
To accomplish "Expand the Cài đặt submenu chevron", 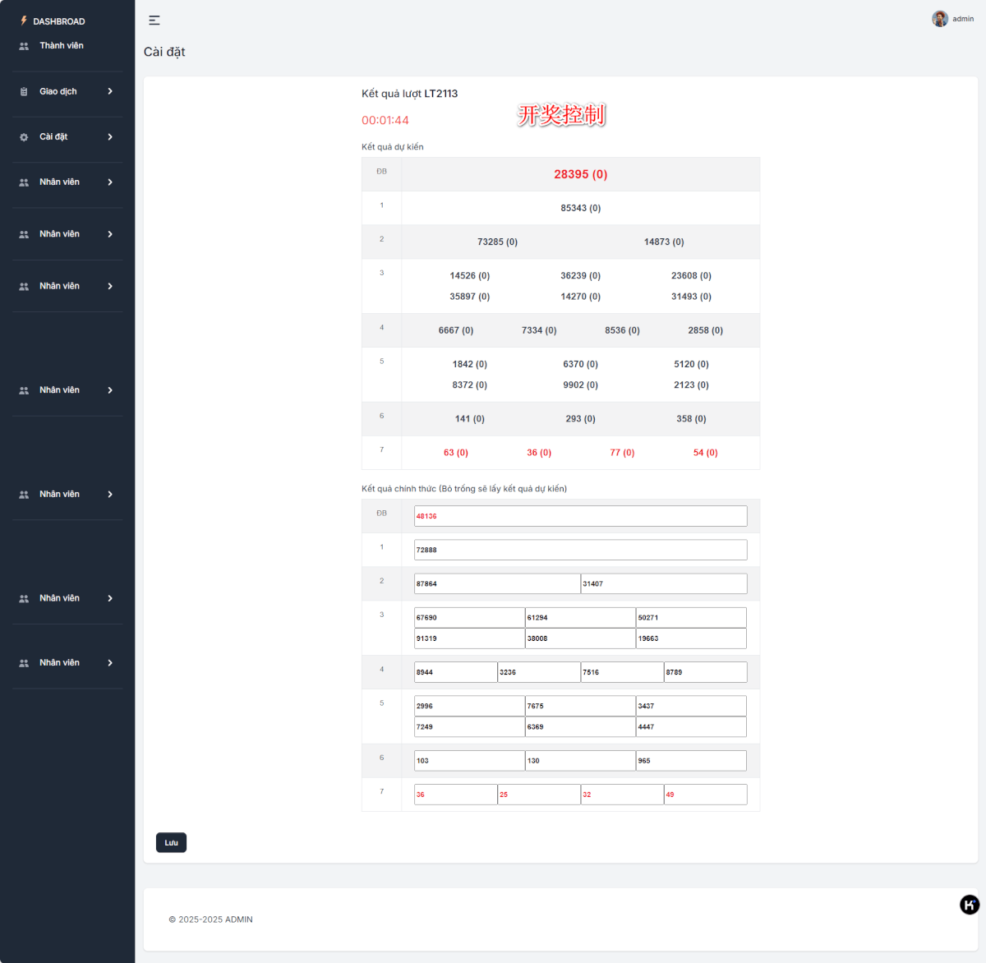I will [x=110, y=137].
